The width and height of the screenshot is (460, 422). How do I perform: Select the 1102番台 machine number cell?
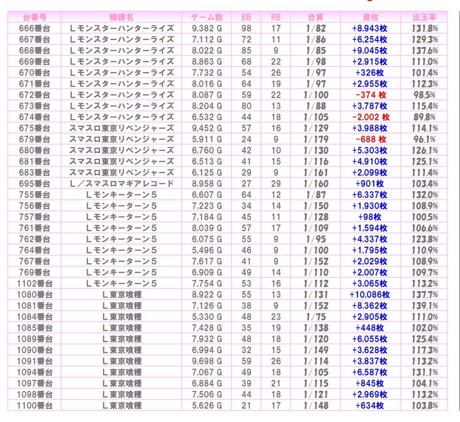(34, 283)
